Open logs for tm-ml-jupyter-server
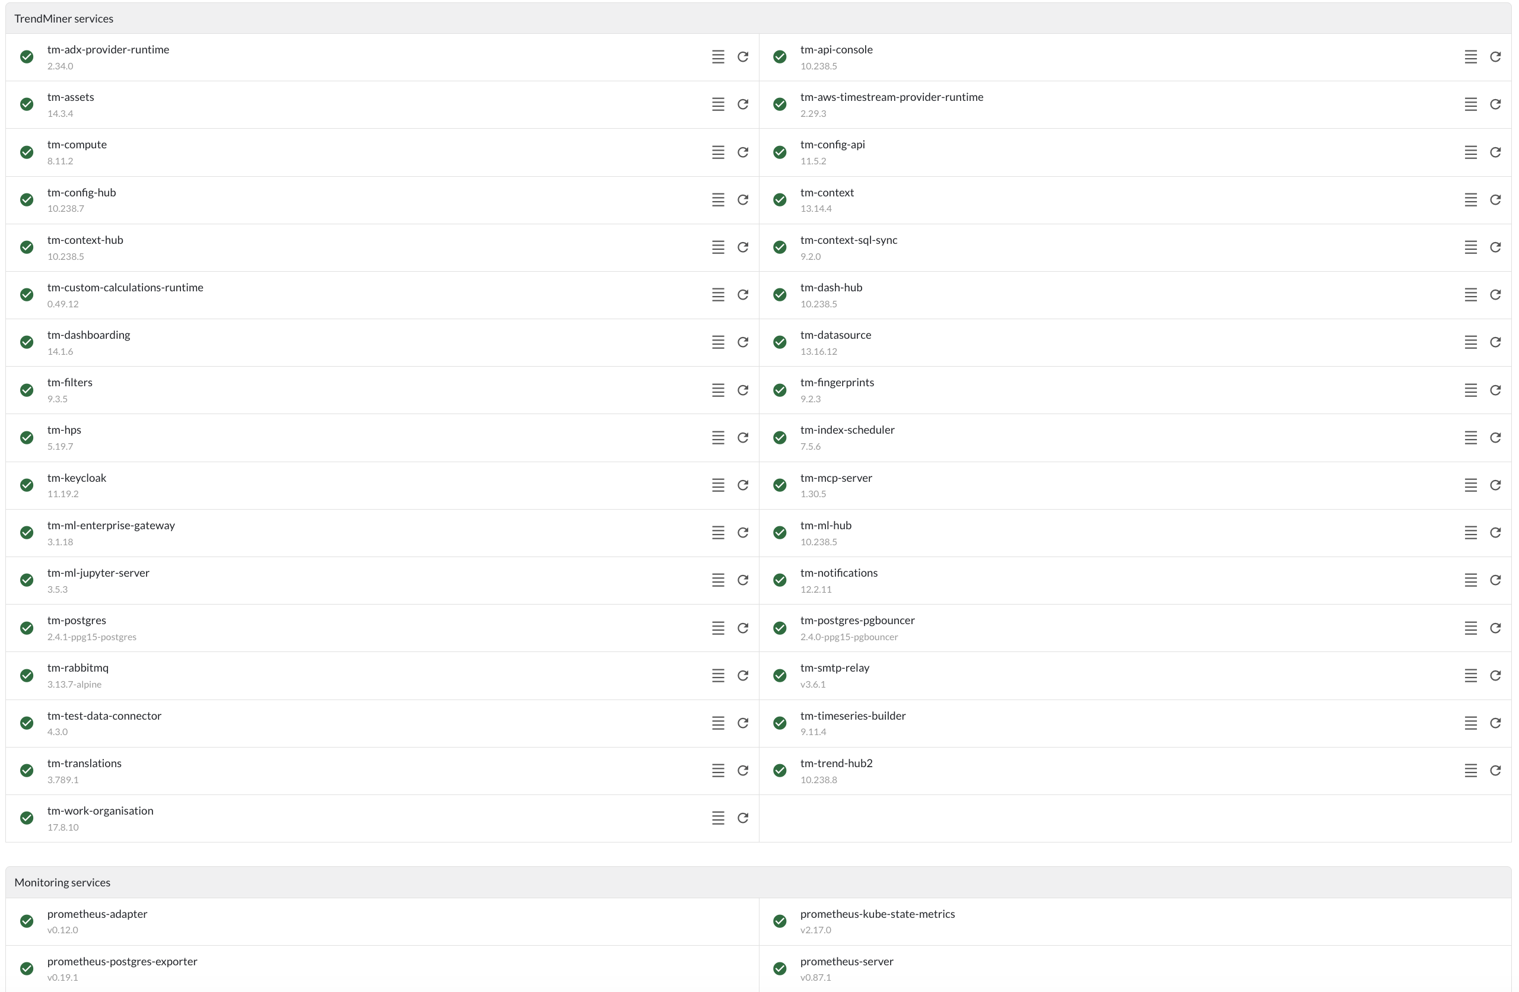 (x=718, y=580)
